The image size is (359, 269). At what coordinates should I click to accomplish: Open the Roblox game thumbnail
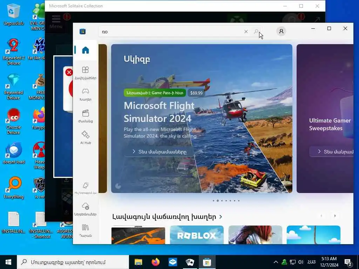pyautogui.click(x=197, y=235)
